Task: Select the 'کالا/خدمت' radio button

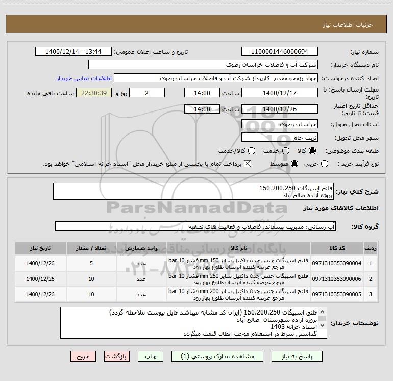Action: point(252,151)
